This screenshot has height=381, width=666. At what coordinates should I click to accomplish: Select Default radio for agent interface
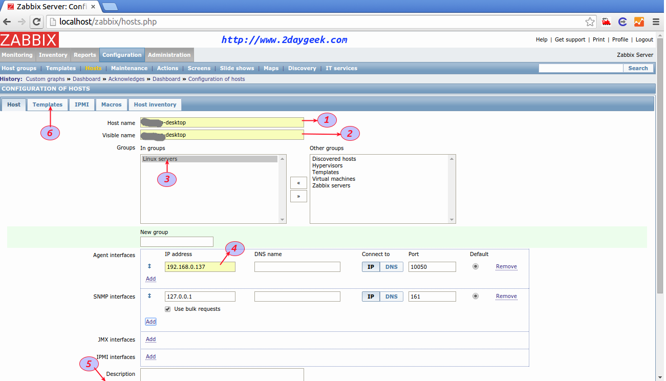click(476, 266)
